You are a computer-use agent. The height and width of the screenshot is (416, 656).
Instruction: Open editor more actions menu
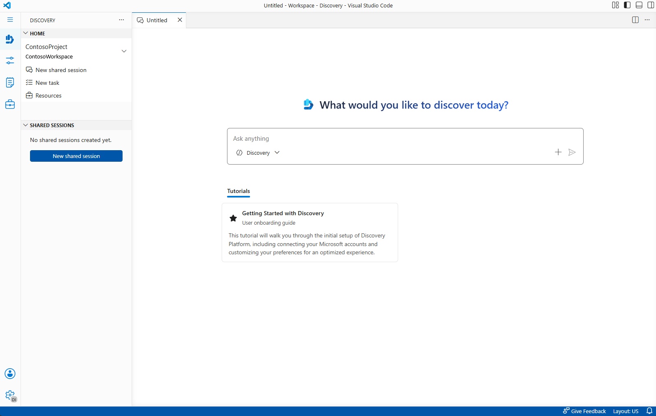click(x=647, y=20)
